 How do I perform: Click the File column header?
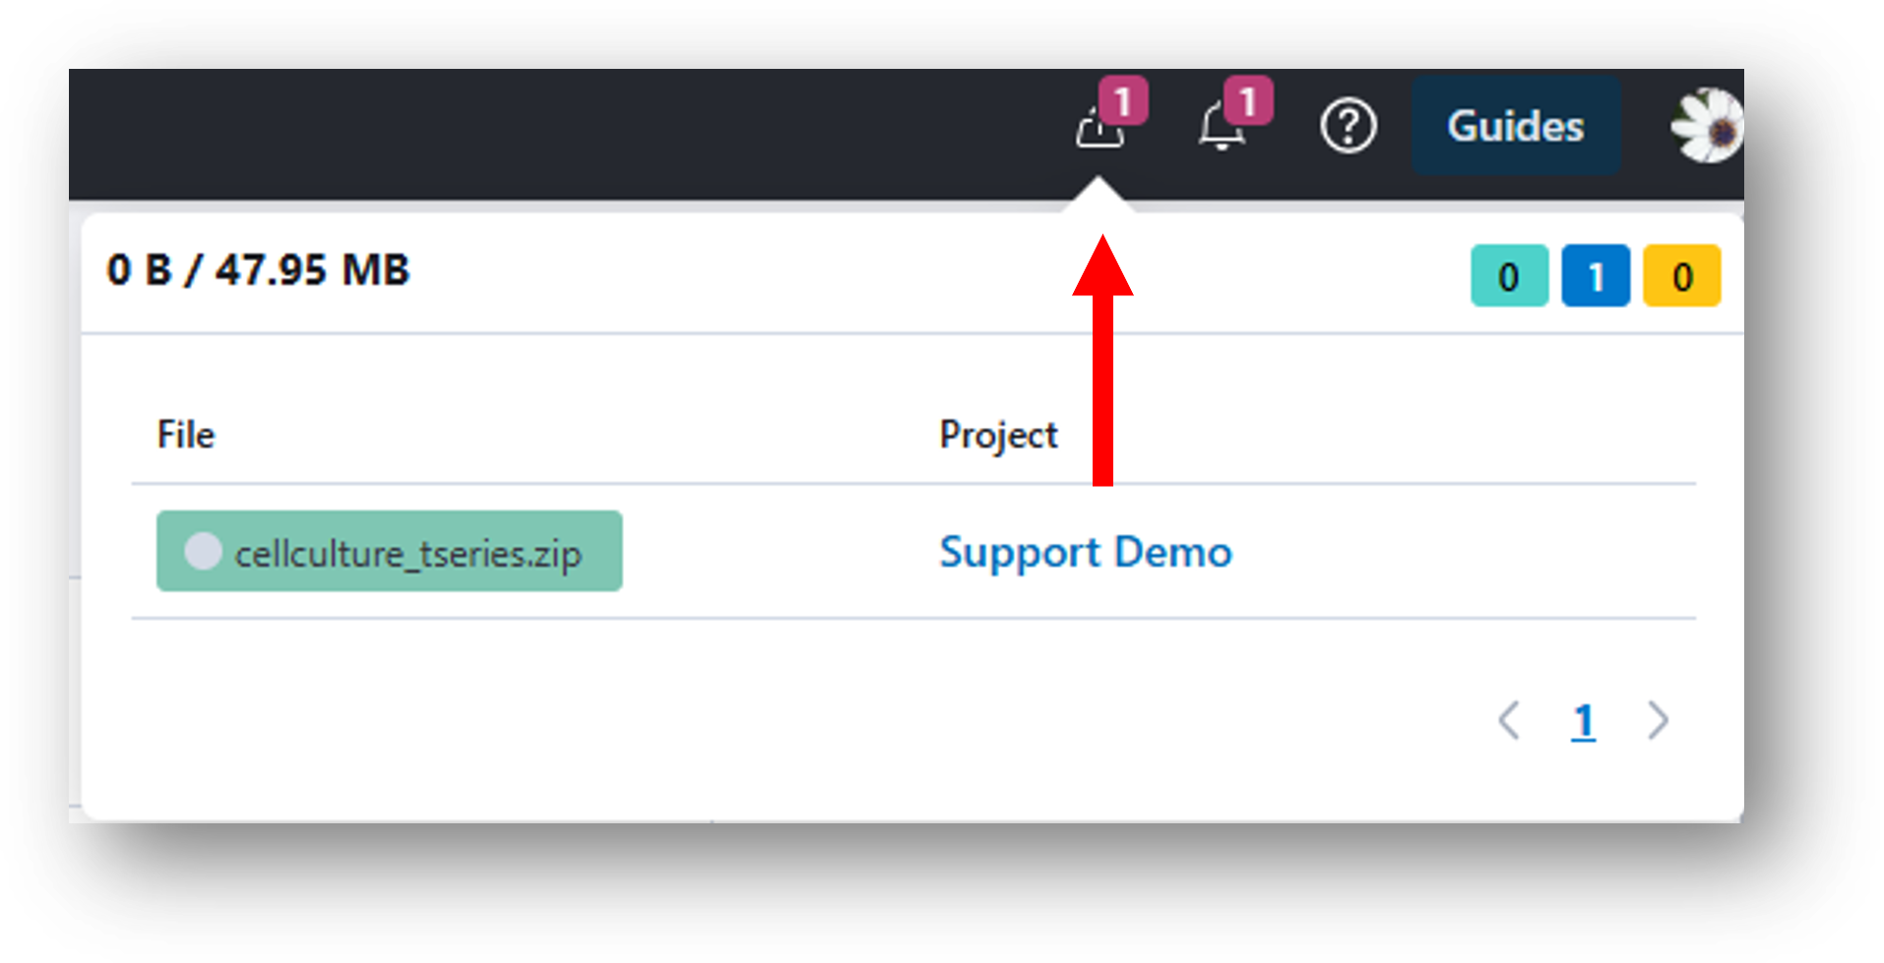coord(186,434)
